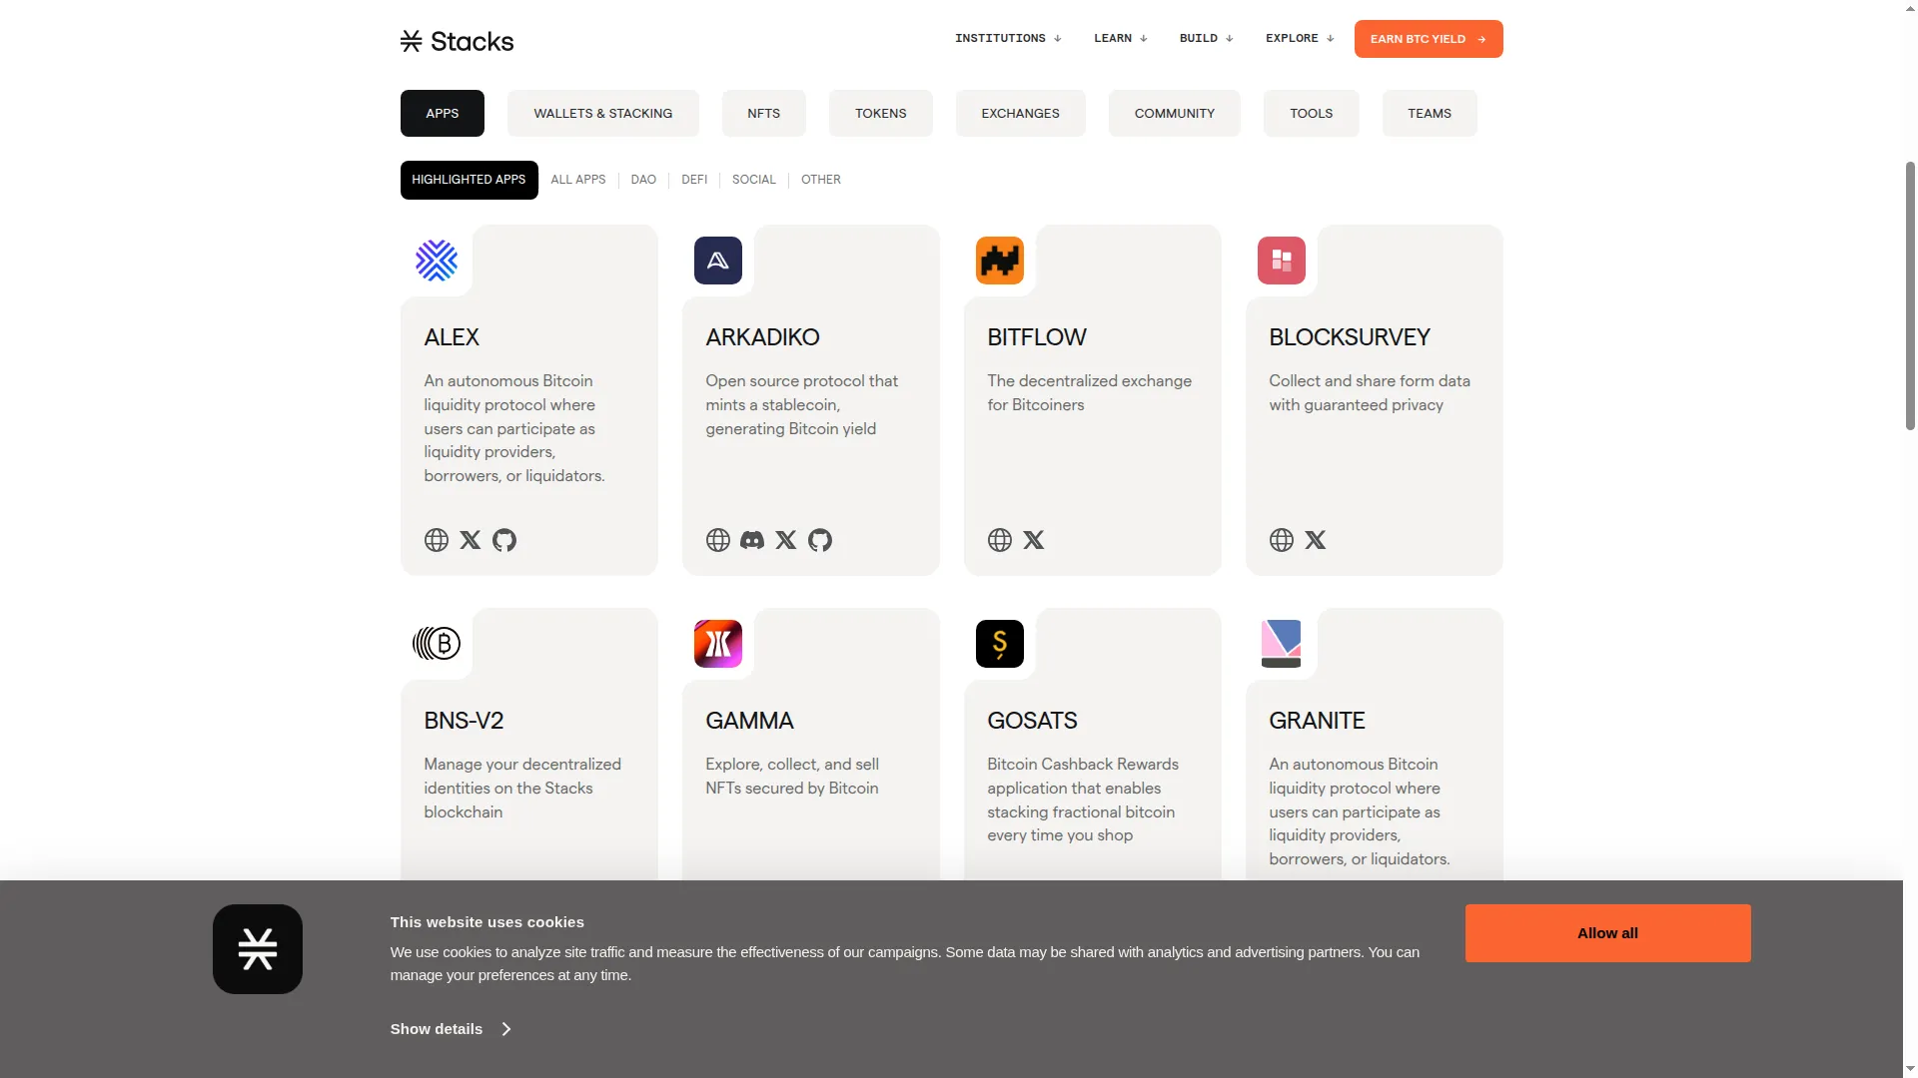Click the Stacks logo in header
The width and height of the screenshot is (1918, 1078).
[x=457, y=41]
